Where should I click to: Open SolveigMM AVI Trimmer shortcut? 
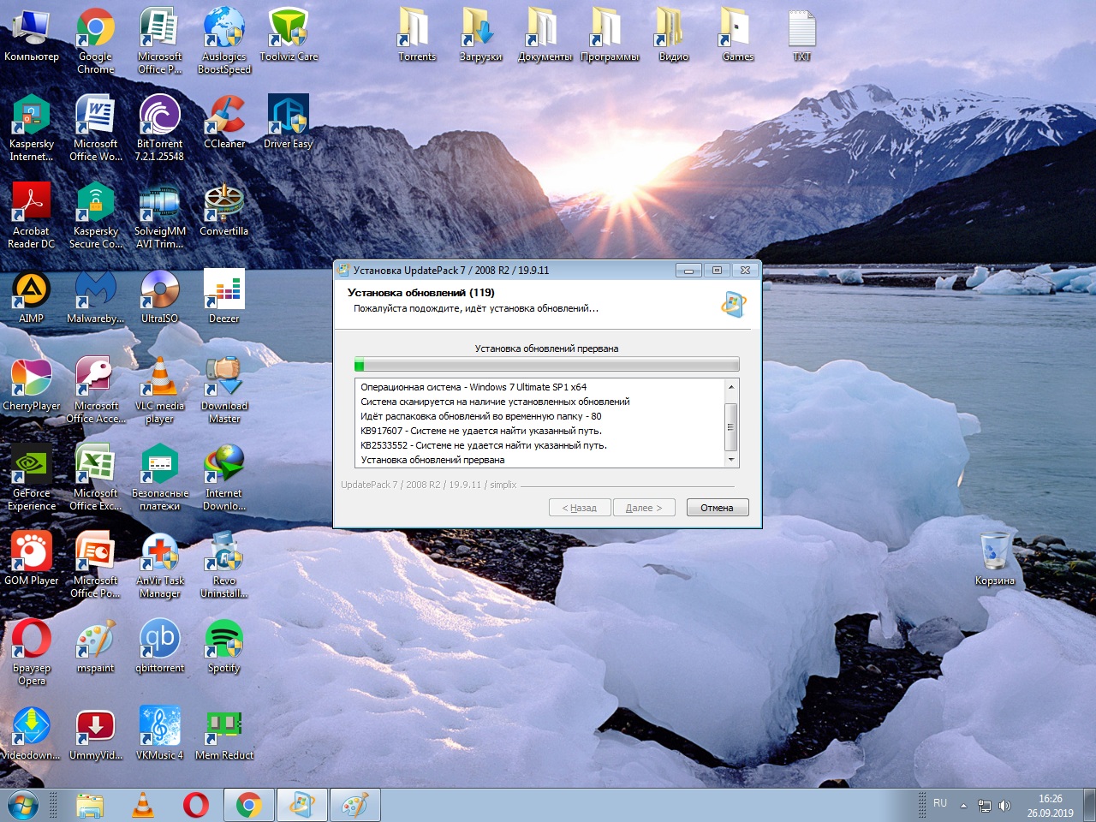pyautogui.click(x=160, y=216)
